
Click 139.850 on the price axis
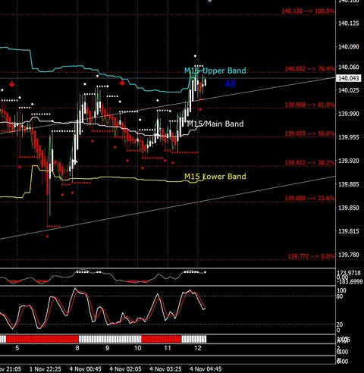349,208
